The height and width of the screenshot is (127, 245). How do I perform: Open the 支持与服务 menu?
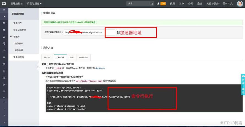213,3
